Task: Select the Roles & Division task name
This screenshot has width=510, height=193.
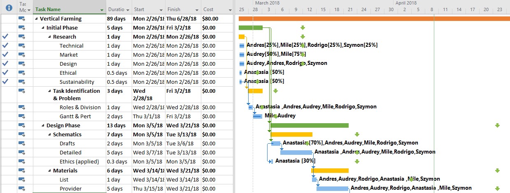Action: pos(80,107)
